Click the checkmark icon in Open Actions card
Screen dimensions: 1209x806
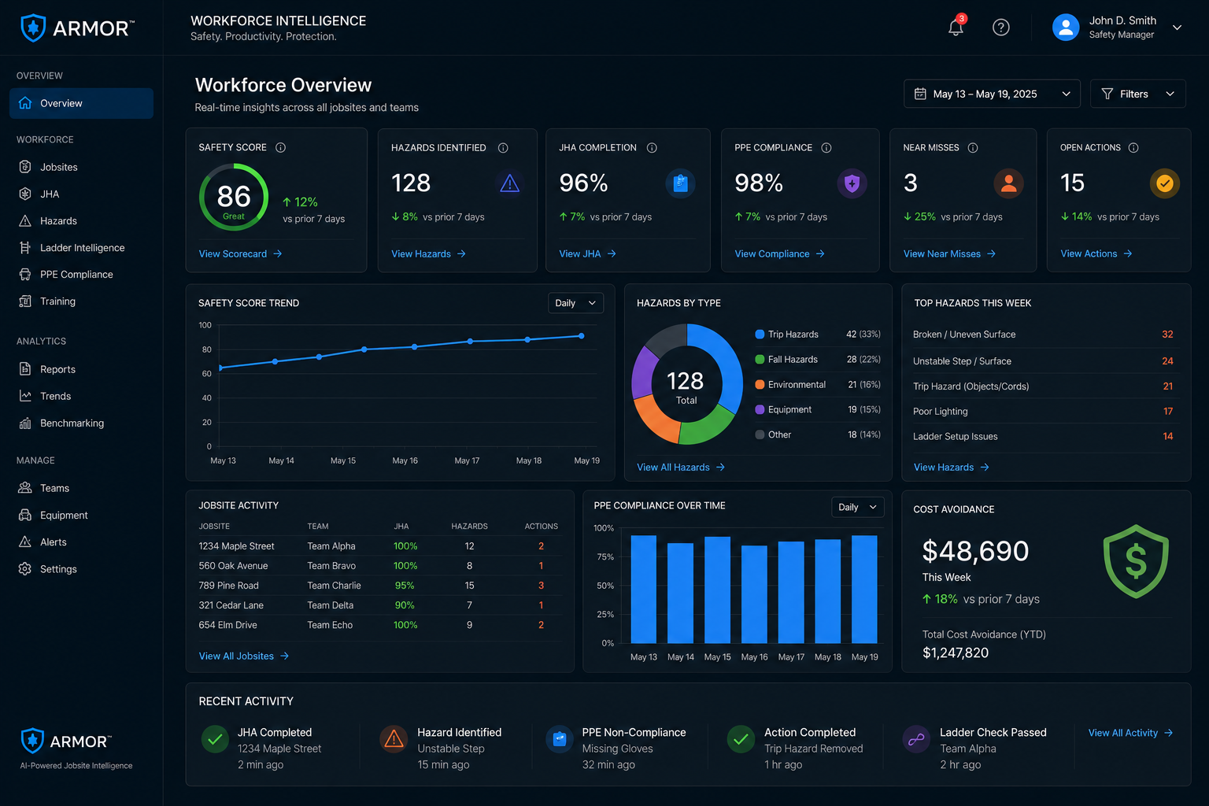tap(1165, 183)
